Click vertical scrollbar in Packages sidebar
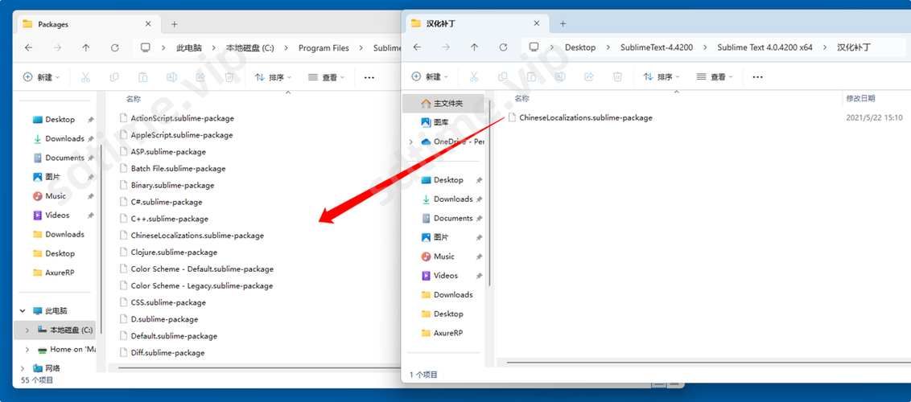 point(101,238)
